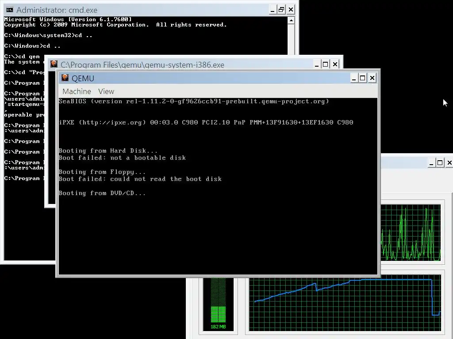
Task: Click the SeaBIOS version line
Action: pos(194,102)
